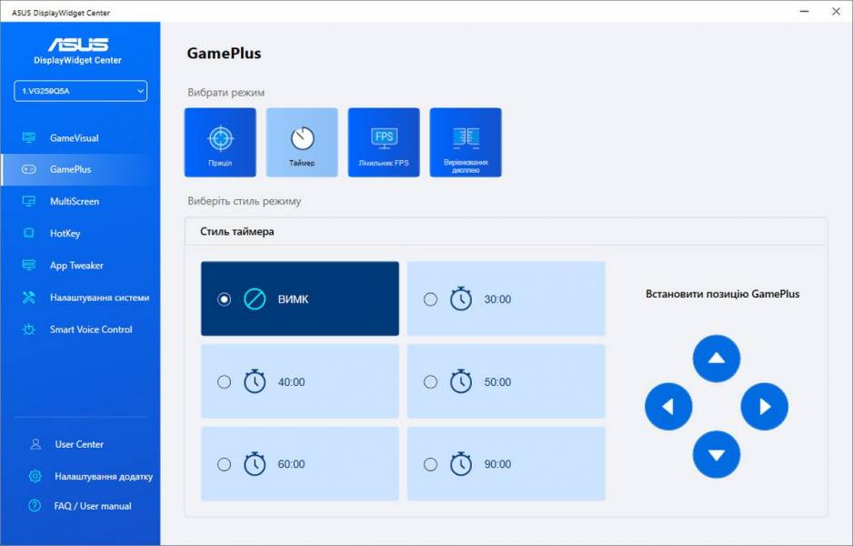Image resolution: width=853 pixels, height=546 pixels.
Task: Open the GameVisual sidebar section
Action: point(74,138)
